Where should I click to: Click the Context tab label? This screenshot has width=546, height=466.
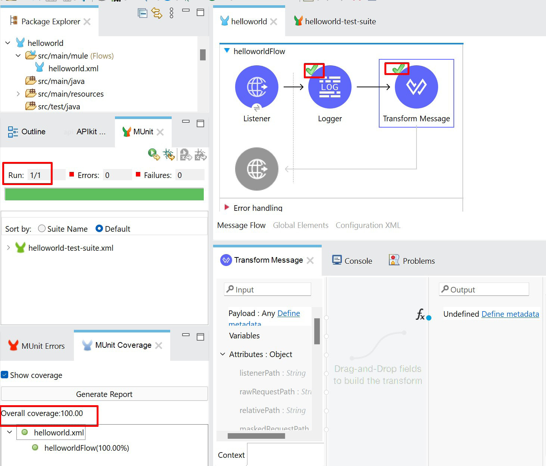tap(231, 455)
